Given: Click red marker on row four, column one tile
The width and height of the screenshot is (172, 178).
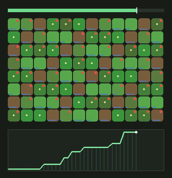Looking at the screenshot, I should click(18, 60).
